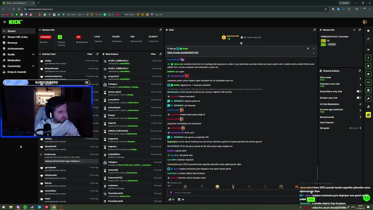Viewport: 373px width, 210px height.
Task: Open Achievements in sidebar
Action: tap(18, 49)
